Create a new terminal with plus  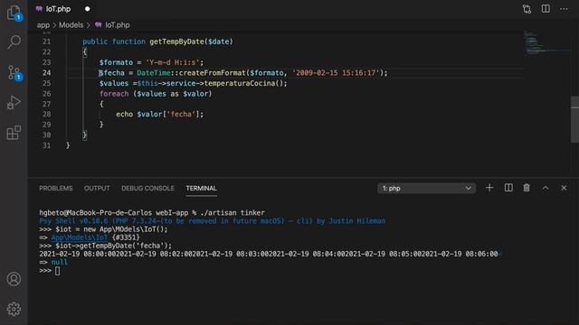(489, 188)
